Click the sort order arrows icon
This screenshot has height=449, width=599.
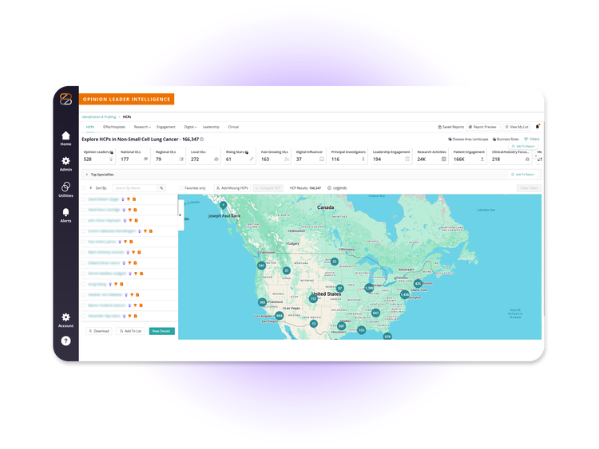point(90,188)
